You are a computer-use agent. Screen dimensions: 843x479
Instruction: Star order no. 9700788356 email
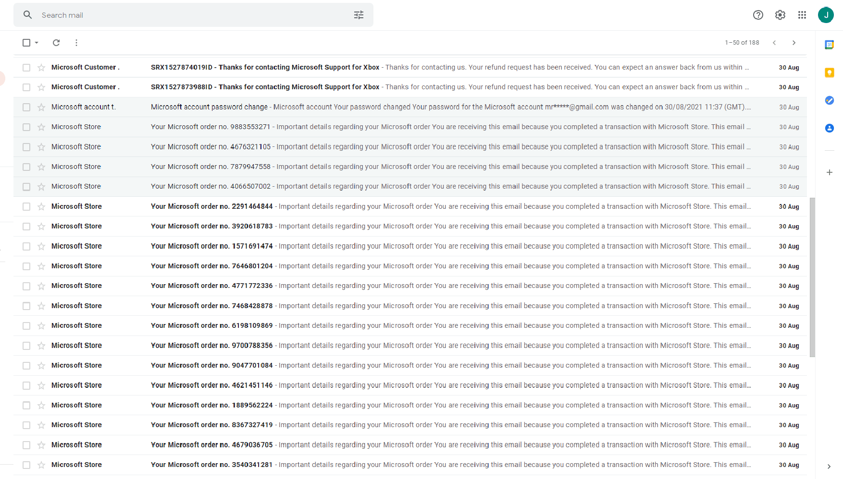[41, 346]
